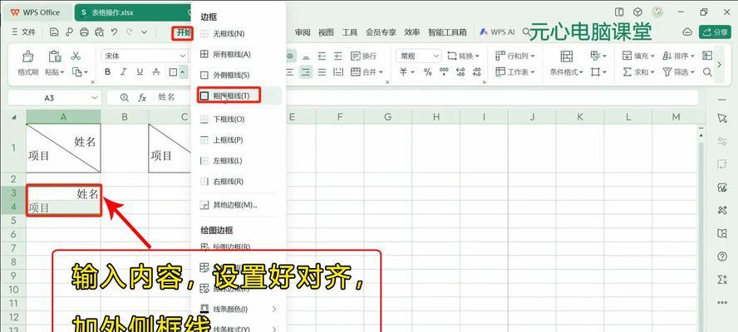Image resolution: width=738 pixels, height=332 pixels.
Task: Switch to the Review (审阅) tab
Action: tap(303, 32)
